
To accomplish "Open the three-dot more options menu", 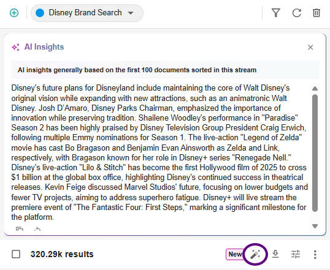I will coord(315,255).
